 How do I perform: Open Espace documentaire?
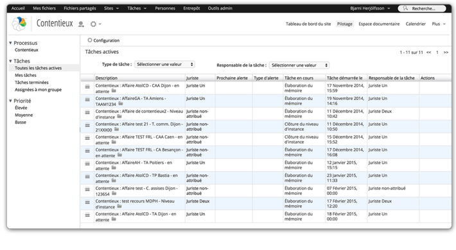(x=379, y=24)
